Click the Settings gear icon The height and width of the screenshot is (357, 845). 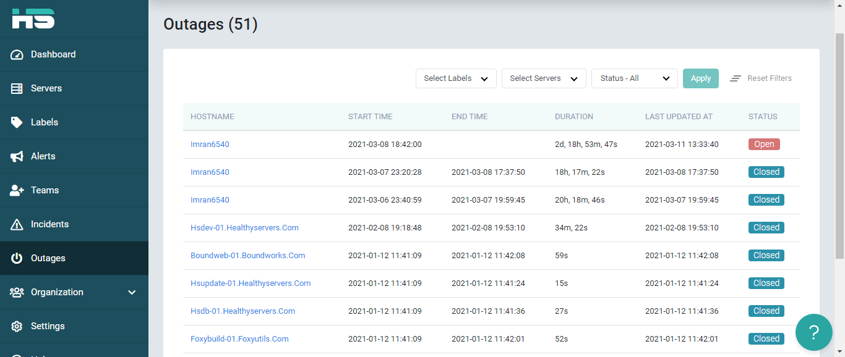click(17, 326)
